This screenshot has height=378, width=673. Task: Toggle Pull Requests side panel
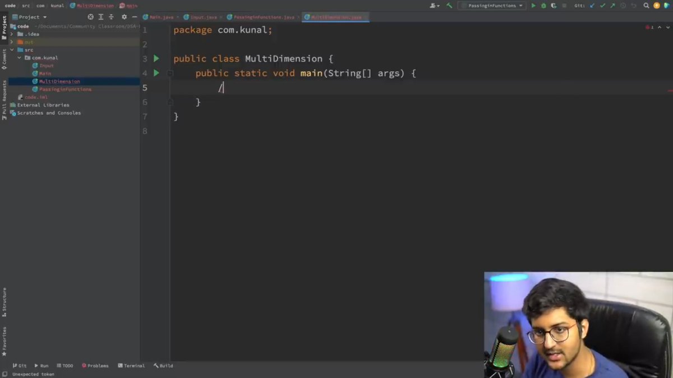[x=4, y=100]
